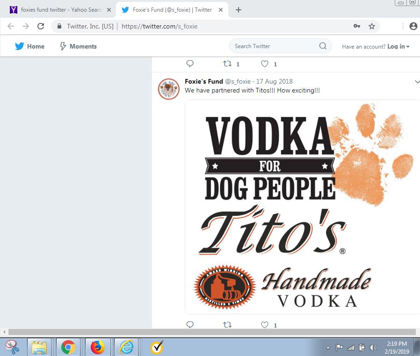
Task: Open the Action Center flag icon
Action: [339, 348]
